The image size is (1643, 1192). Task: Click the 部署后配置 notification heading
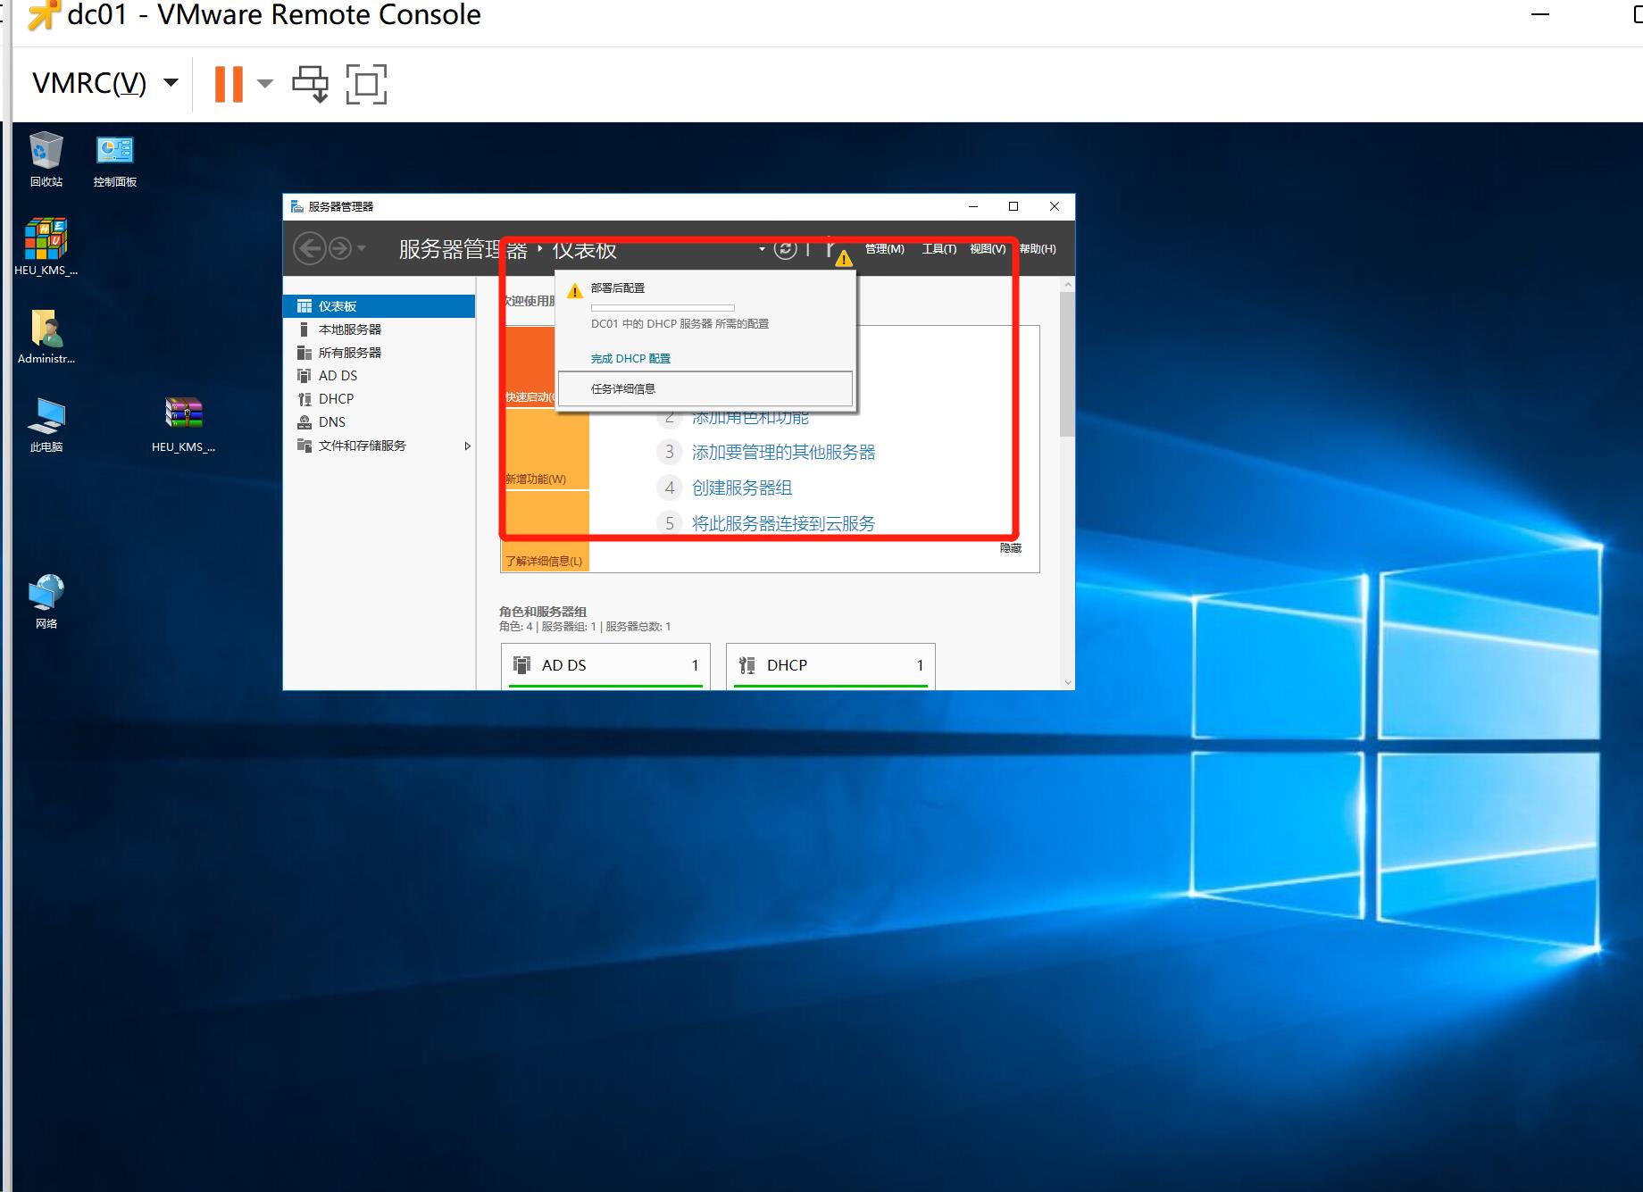coord(618,288)
